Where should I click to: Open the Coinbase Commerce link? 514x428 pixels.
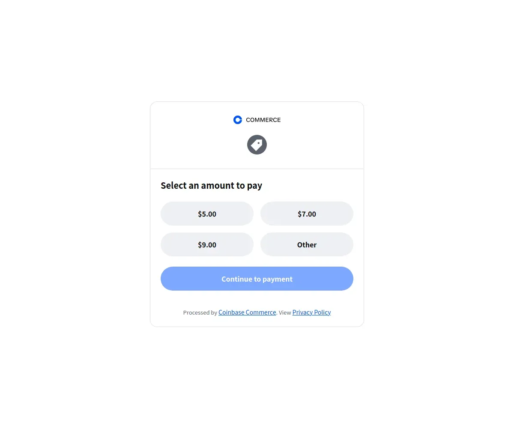tap(247, 312)
